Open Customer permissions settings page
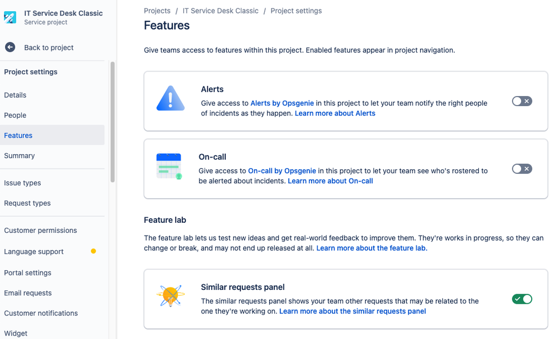This screenshot has width=558, height=339. 40,230
